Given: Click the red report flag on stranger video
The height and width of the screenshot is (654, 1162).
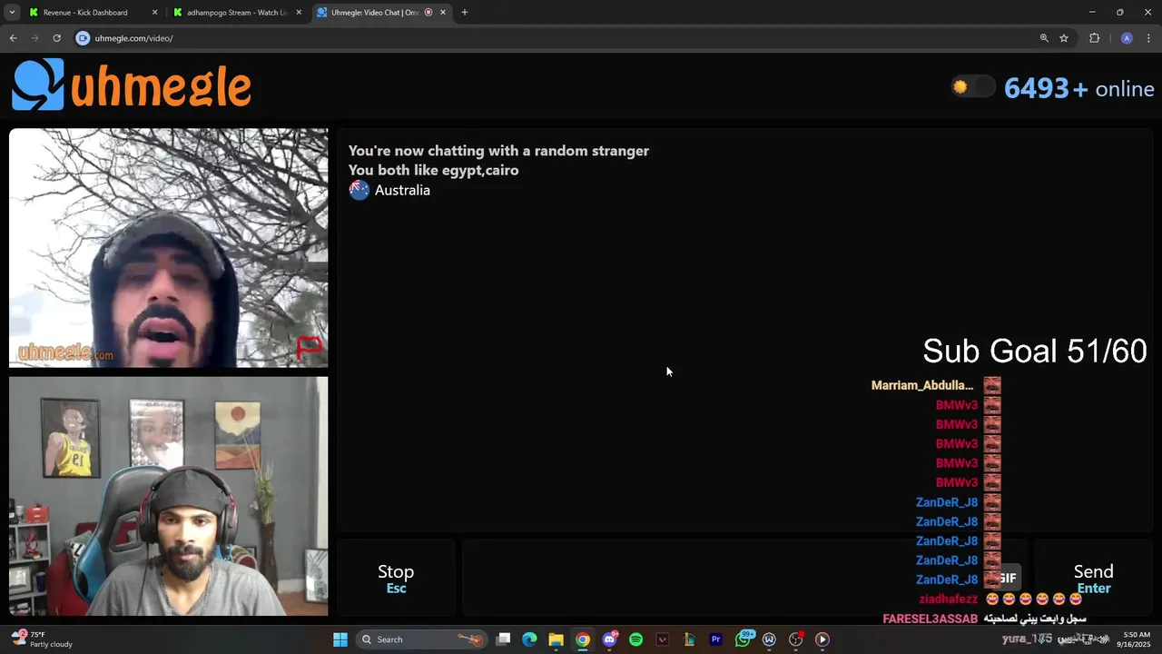Looking at the screenshot, I should pyautogui.click(x=310, y=347).
